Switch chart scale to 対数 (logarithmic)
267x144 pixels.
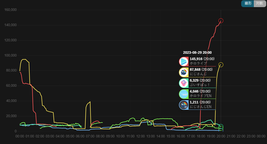pos(260,3)
